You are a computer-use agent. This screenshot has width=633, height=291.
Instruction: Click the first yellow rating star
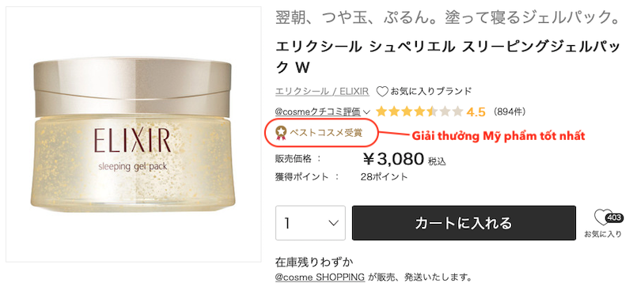(x=382, y=111)
